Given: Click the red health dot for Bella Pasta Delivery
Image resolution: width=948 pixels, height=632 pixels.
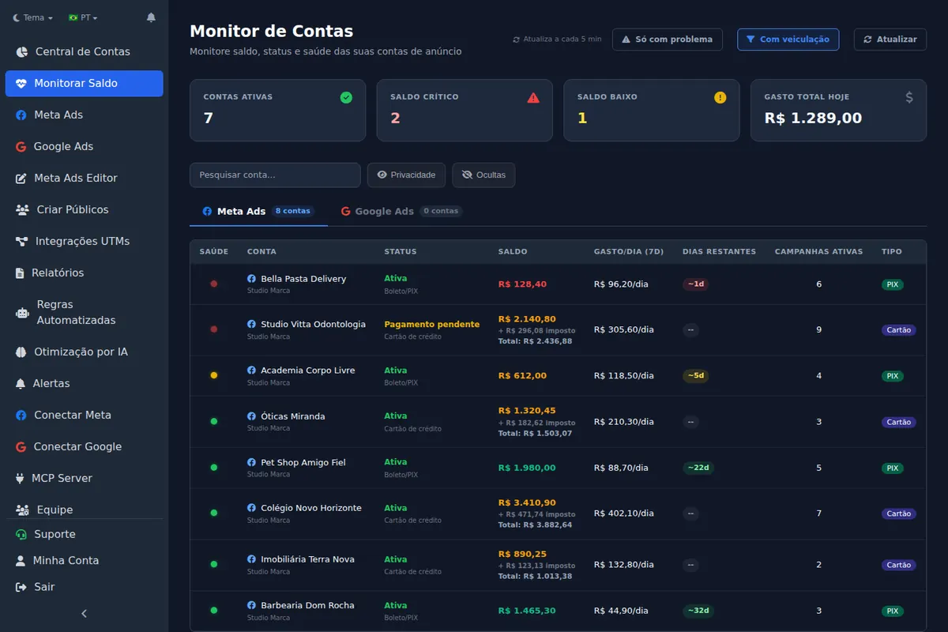Looking at the screenshot, I should point(213,284).
